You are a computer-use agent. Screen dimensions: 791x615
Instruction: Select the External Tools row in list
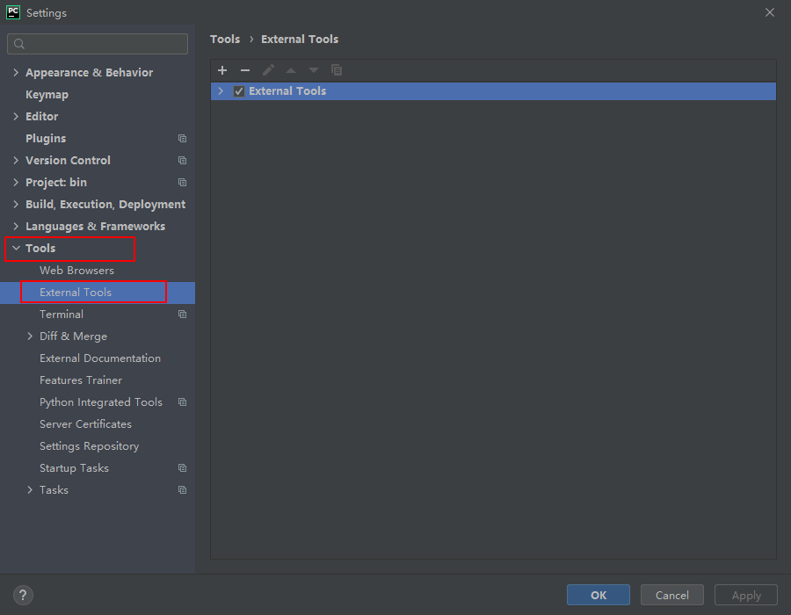[493, 91]
